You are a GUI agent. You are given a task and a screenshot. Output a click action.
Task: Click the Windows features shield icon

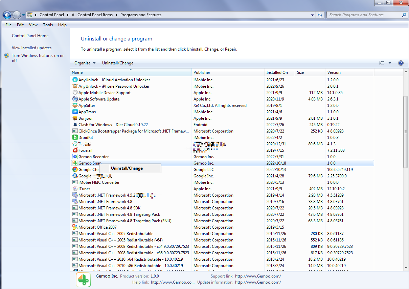(7, 56)
